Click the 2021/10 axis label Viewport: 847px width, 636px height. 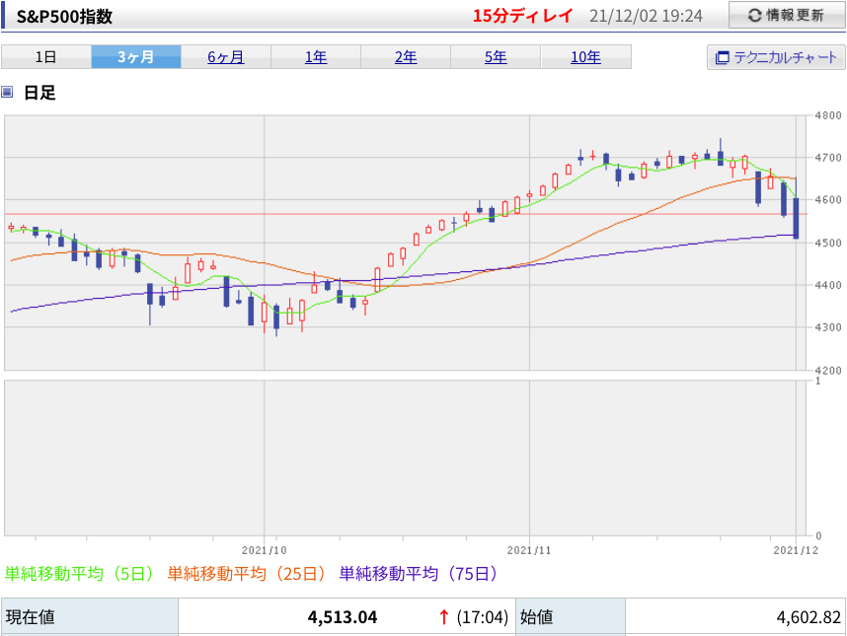coord(264,550)
